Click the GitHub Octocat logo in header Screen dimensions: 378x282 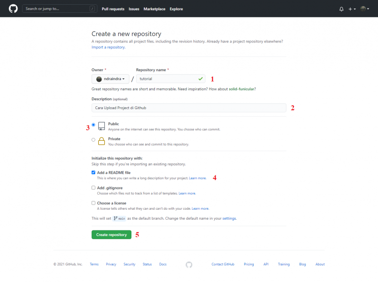(13, 9)
